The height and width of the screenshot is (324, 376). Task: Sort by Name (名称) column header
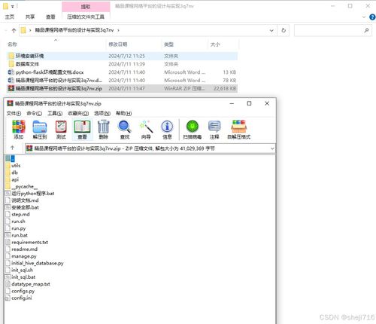pyautogui.click(x=12, y=44)
